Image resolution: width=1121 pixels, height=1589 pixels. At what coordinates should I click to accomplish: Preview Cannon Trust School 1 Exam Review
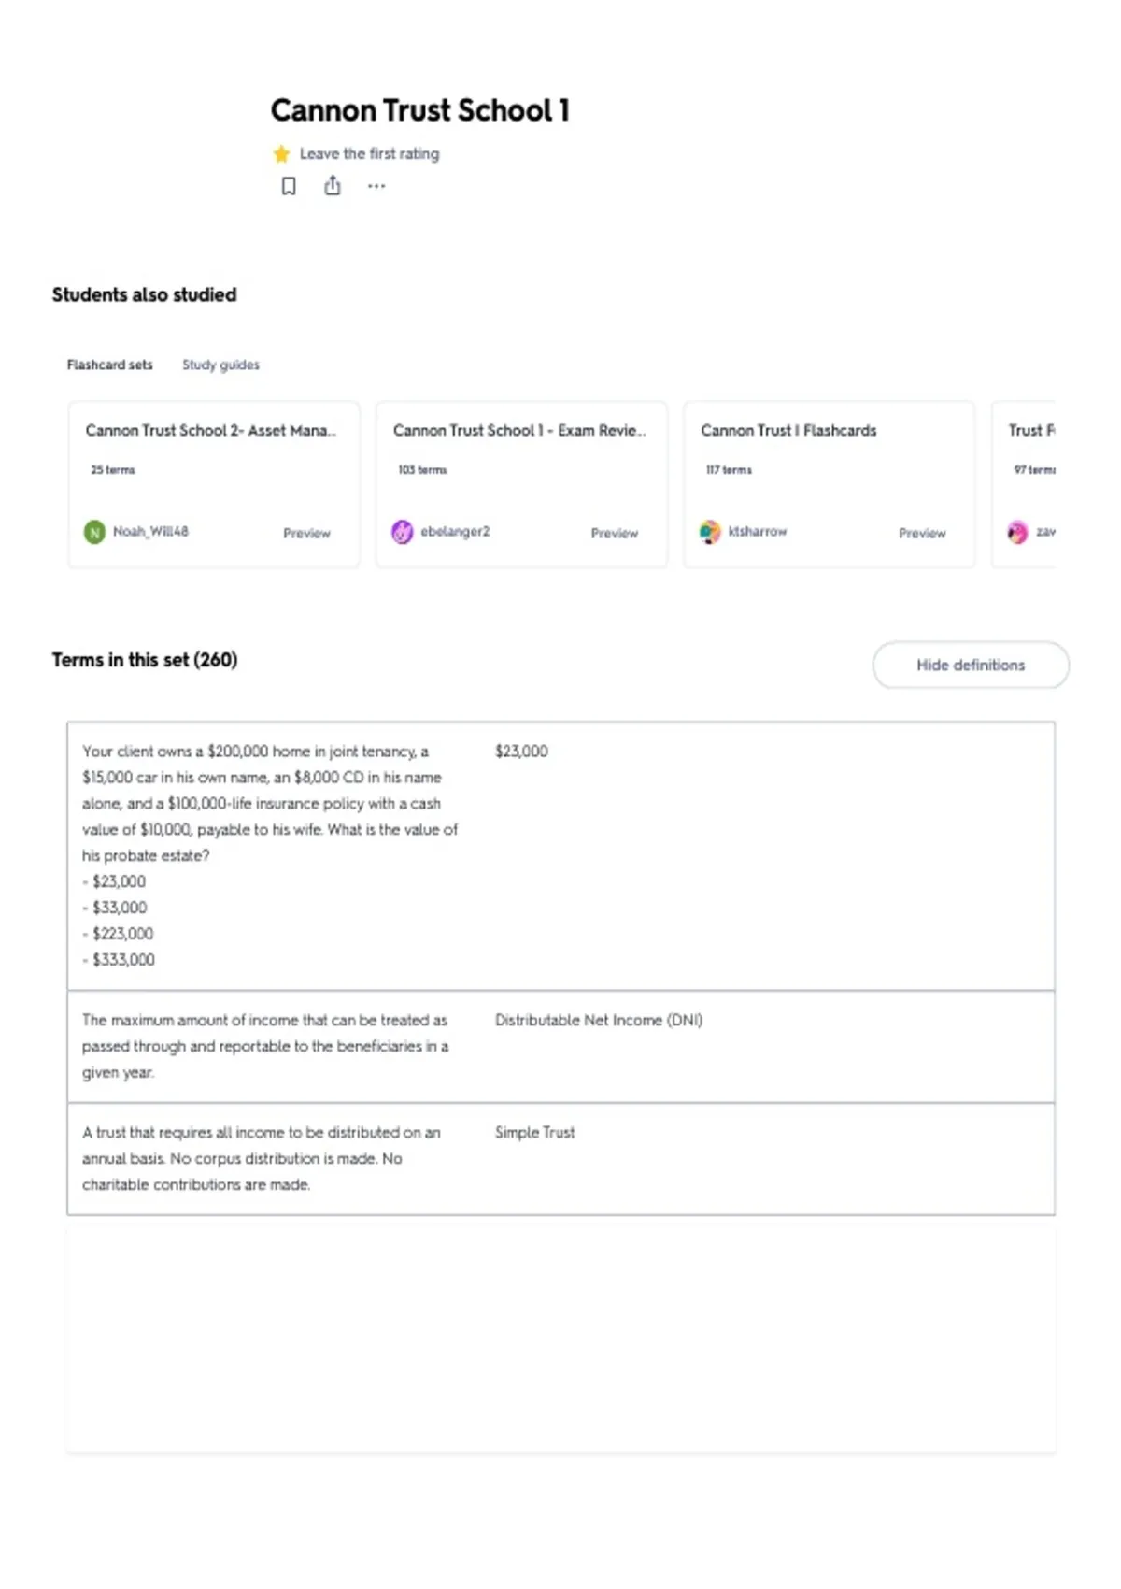(614, 533)
